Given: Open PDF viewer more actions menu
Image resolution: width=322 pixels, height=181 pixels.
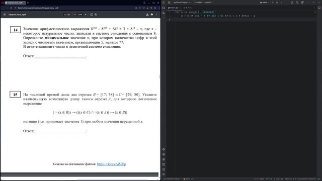Looking at the screenshot, I should pyautogui.click(x=156, y=15).
